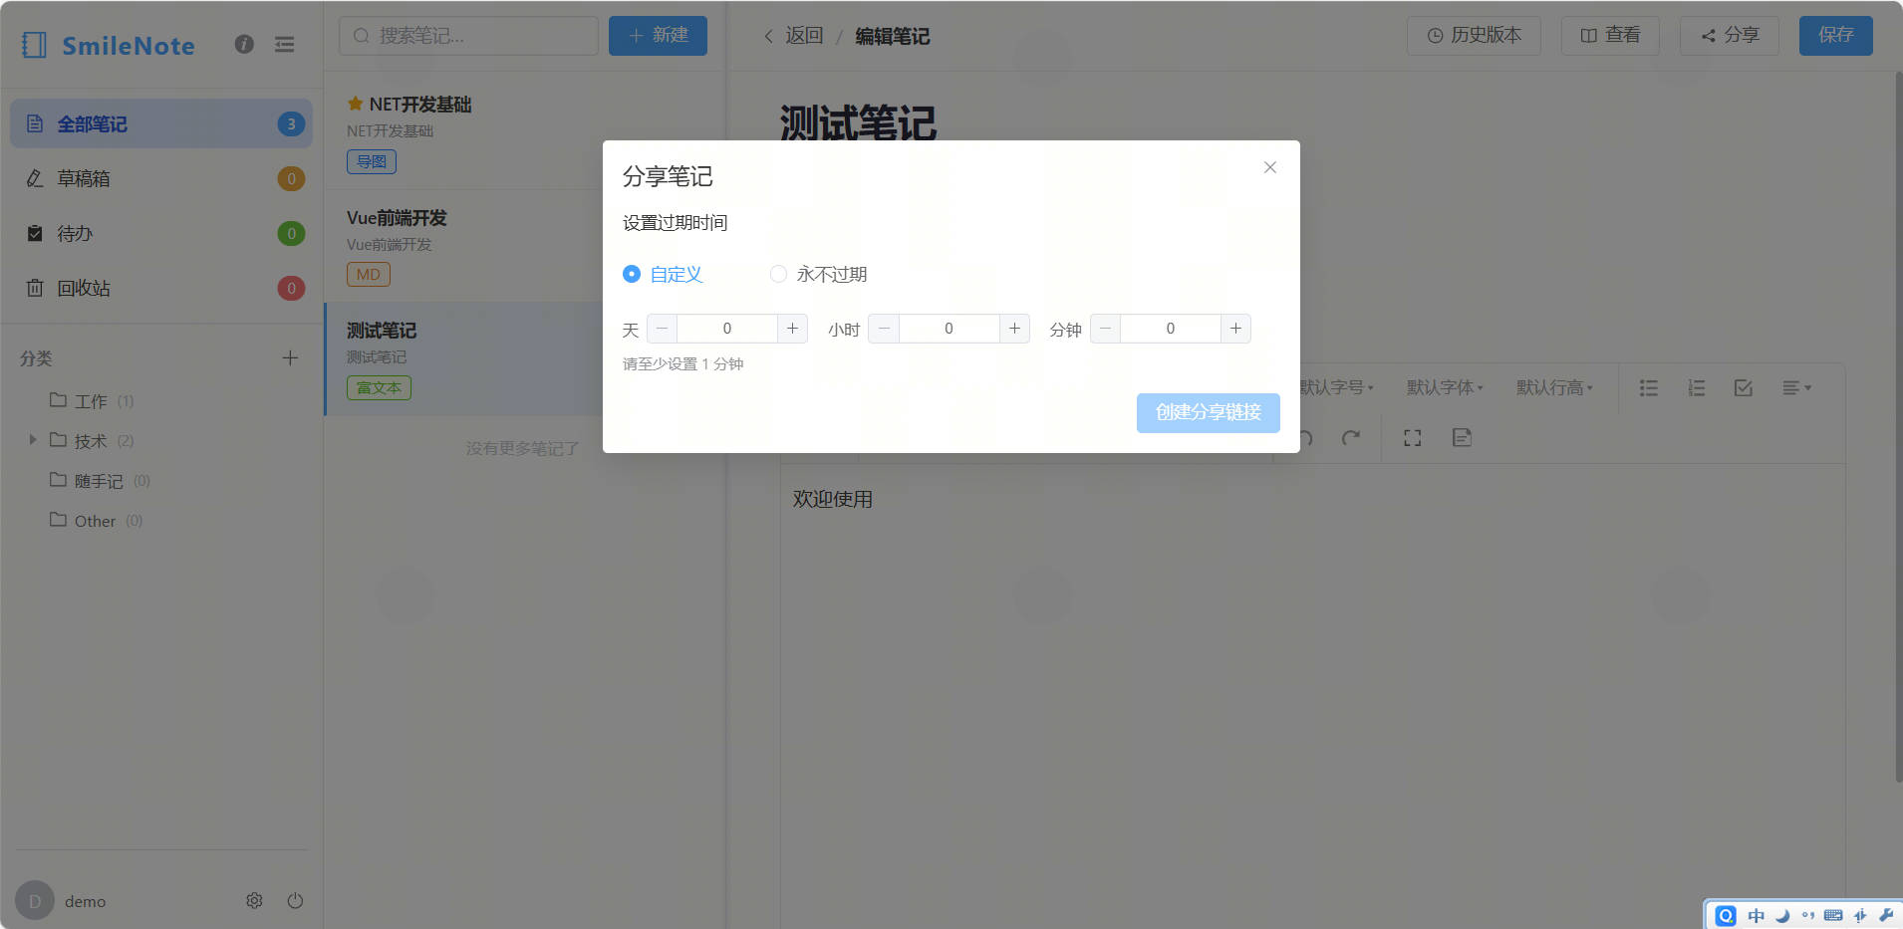This screenshot has height=929, width=1903.
Task: Insert a numbered list
Action: click(x=1696, y=388)
